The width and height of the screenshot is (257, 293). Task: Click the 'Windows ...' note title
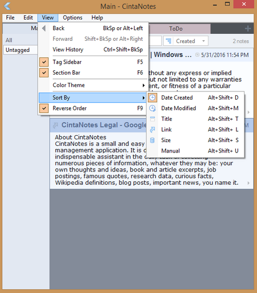pos(173,54)
